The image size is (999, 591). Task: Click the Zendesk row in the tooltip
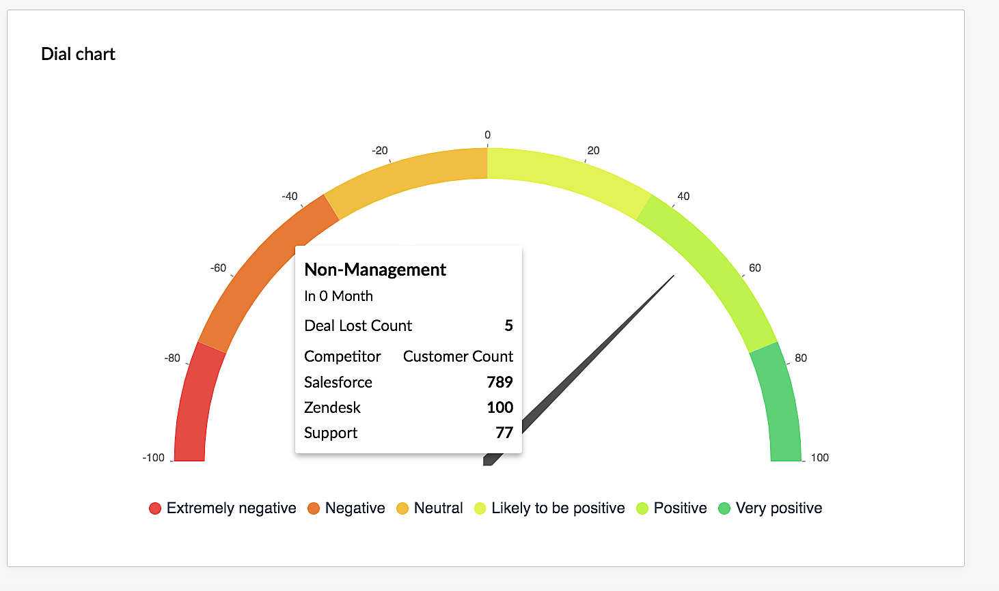pos(408,407)
